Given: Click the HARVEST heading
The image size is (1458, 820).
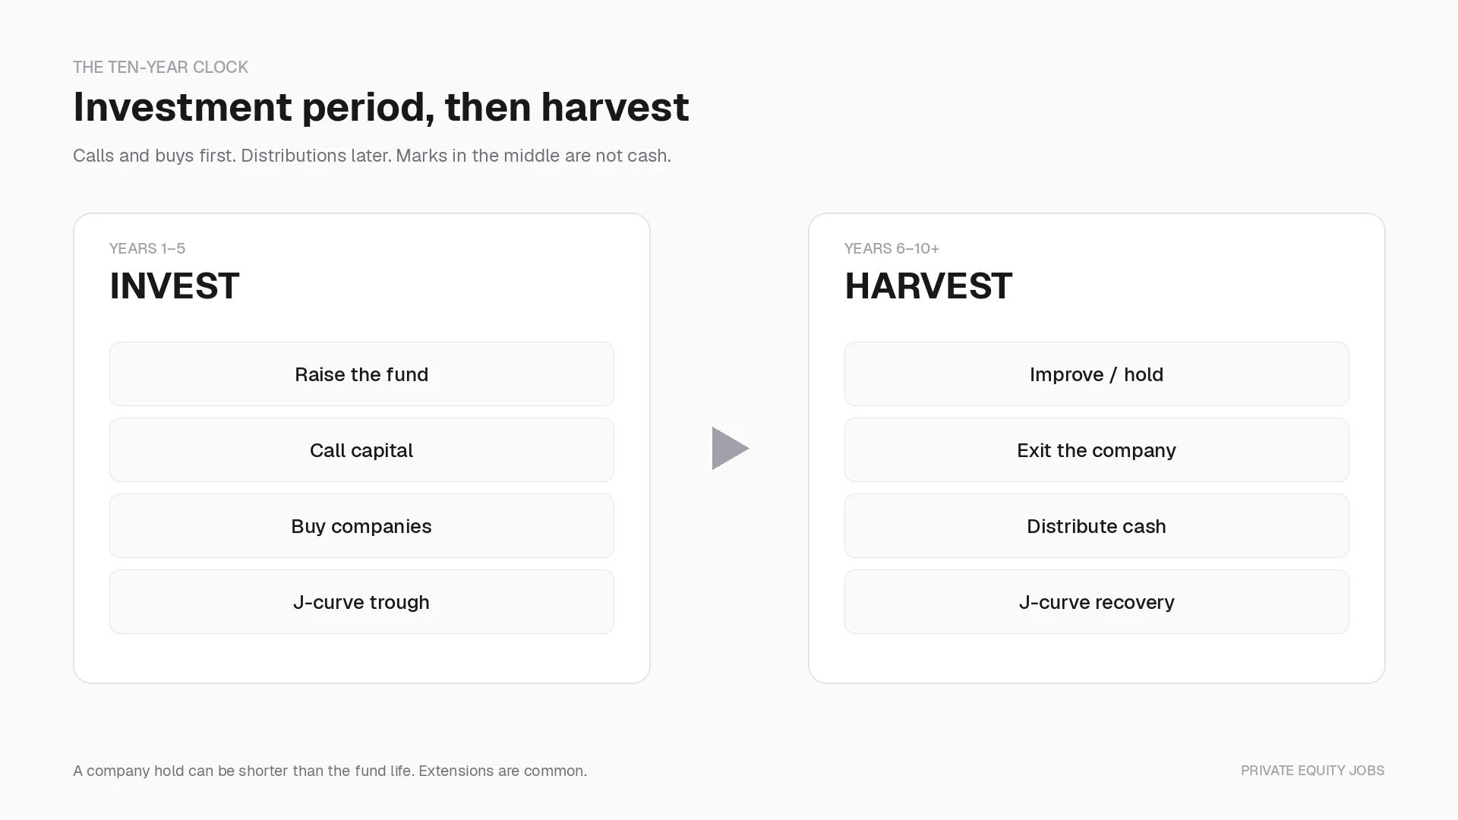Looking at the screenshot, I should [x=928, y=286].
